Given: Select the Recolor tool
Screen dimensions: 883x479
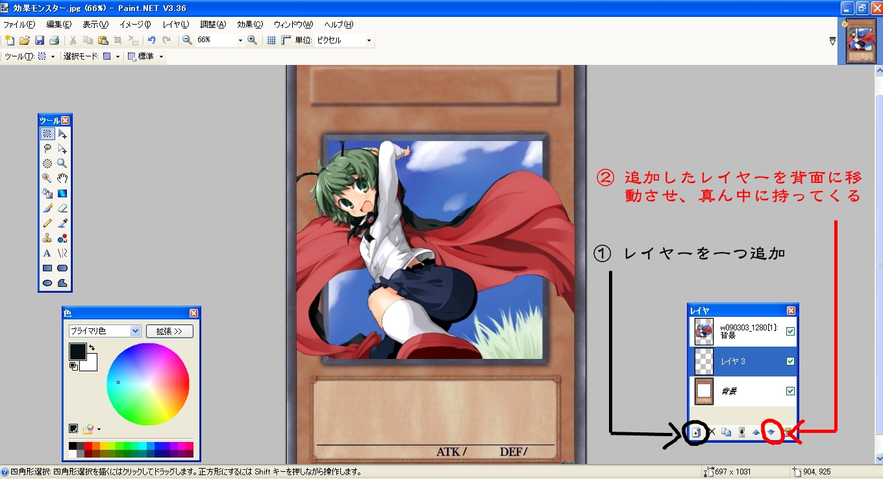Looking at the screenshot, I should coord(62,238).
